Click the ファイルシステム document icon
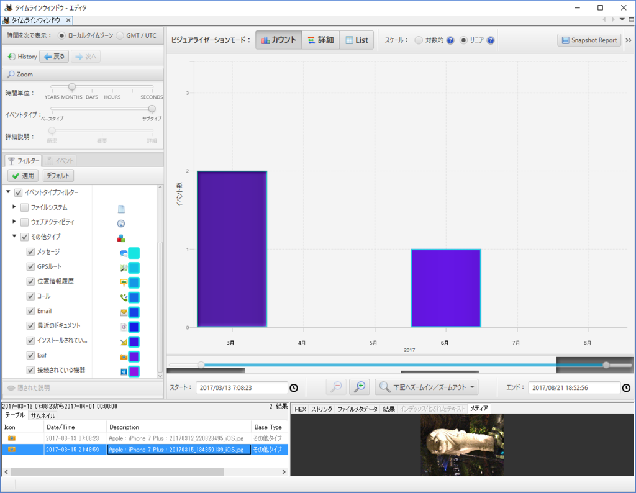 click(x=121, y=209)
